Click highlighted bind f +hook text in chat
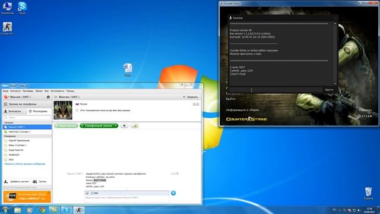 (100, 180)
